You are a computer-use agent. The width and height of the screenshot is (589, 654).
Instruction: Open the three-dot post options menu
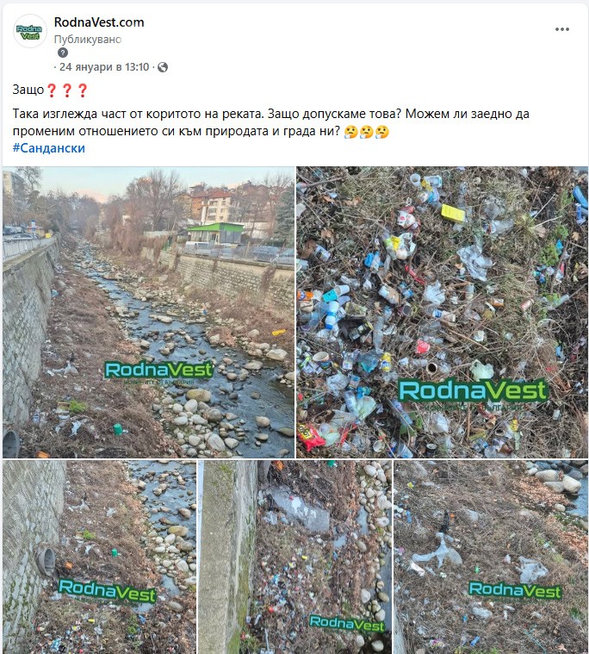[x=562, y=29]
